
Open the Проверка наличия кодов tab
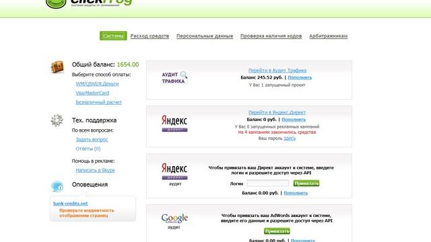(x=271, y=36)
